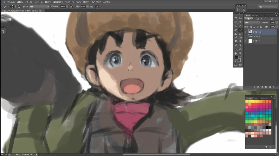
Task: Create new adjustment layer
Action: [x=262, y=87]
